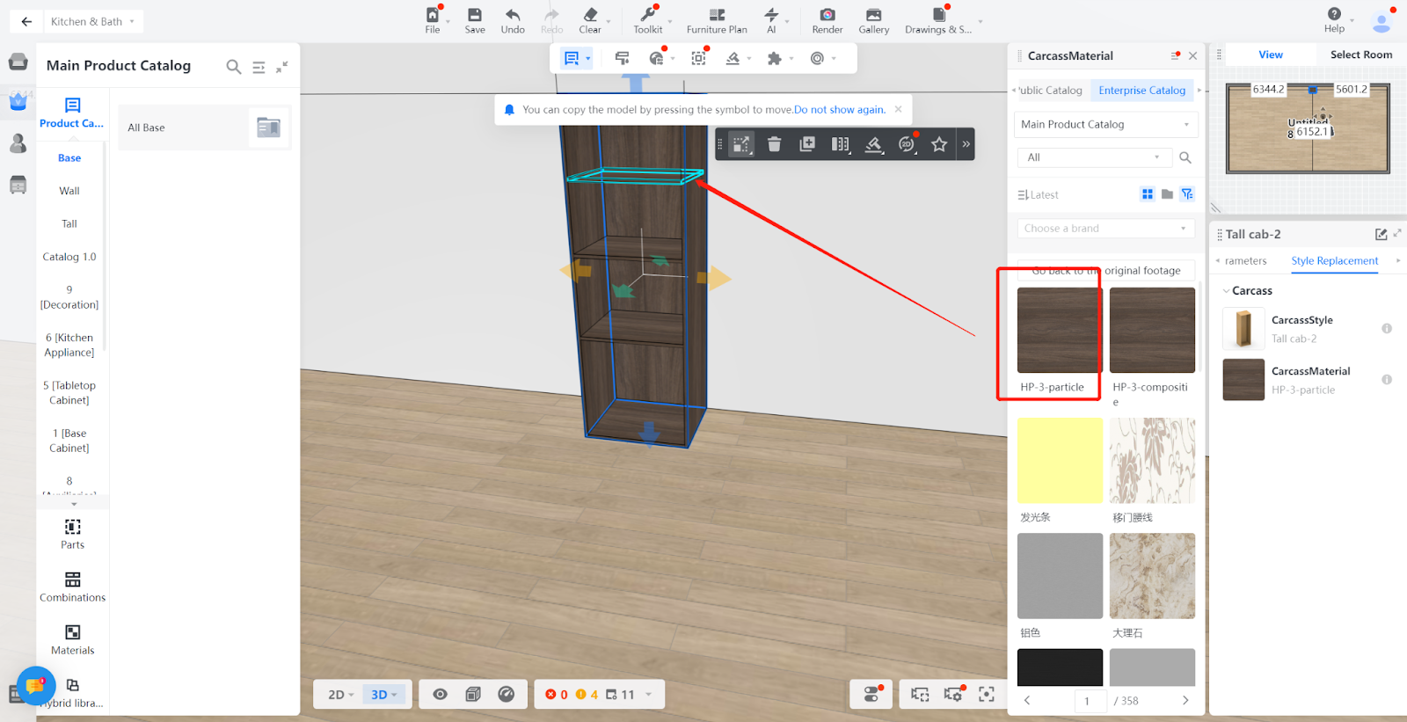This screenshot has width=1407, height=722.
Task: Toggle the eye visibility button in bottom bar
Action: point(441,695)
